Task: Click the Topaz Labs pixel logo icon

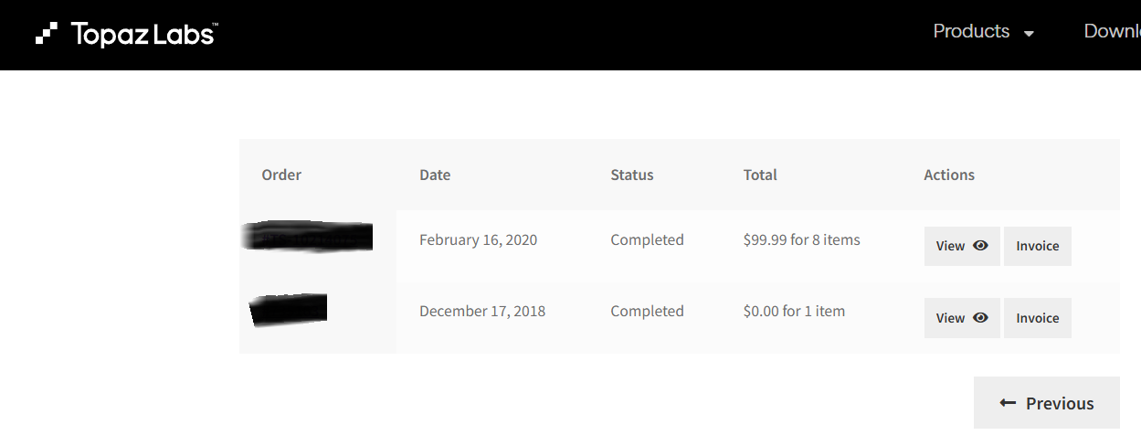Action: [47, 34]
